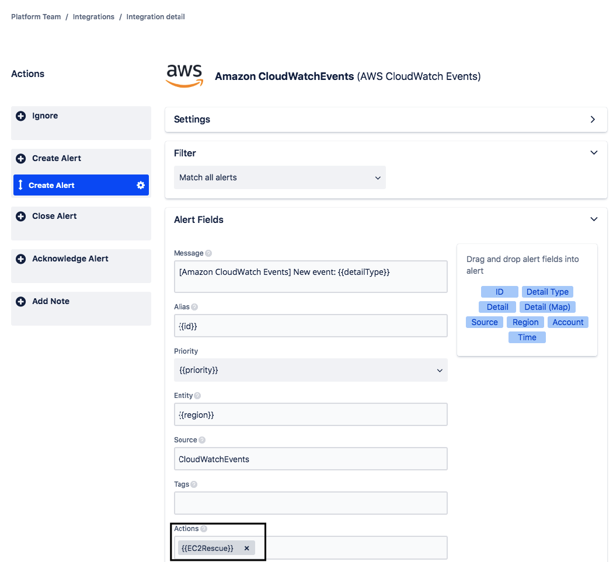Collapse the Filter section chevron

pos(594,153)
